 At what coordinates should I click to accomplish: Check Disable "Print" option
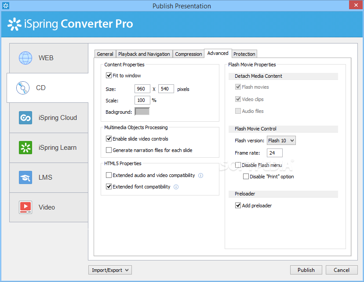tap(246, 177)
